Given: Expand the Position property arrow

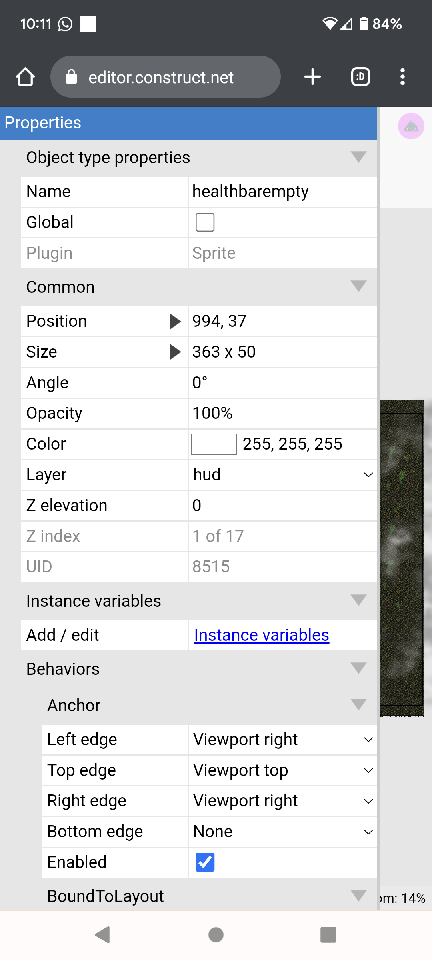Looking at the screenshot, I should pos(175,321).
